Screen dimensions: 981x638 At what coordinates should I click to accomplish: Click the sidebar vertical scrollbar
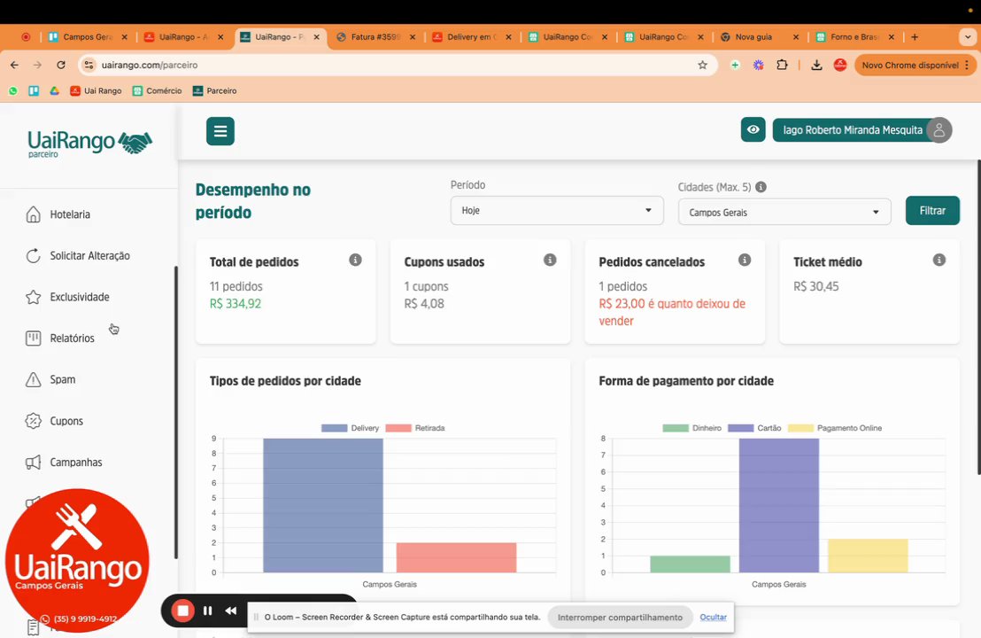[176, 412]
